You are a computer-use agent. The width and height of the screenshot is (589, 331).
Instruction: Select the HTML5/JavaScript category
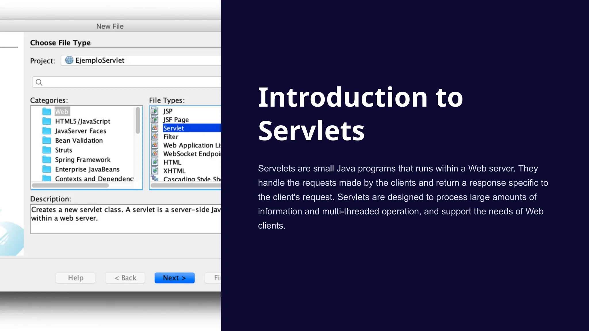(83, 121)
